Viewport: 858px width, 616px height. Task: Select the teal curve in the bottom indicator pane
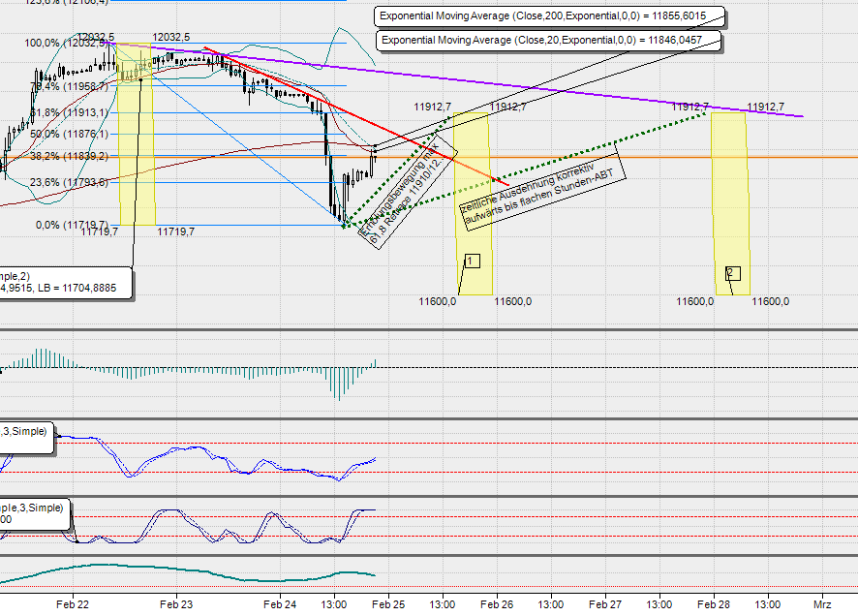(x=188, y=572)
